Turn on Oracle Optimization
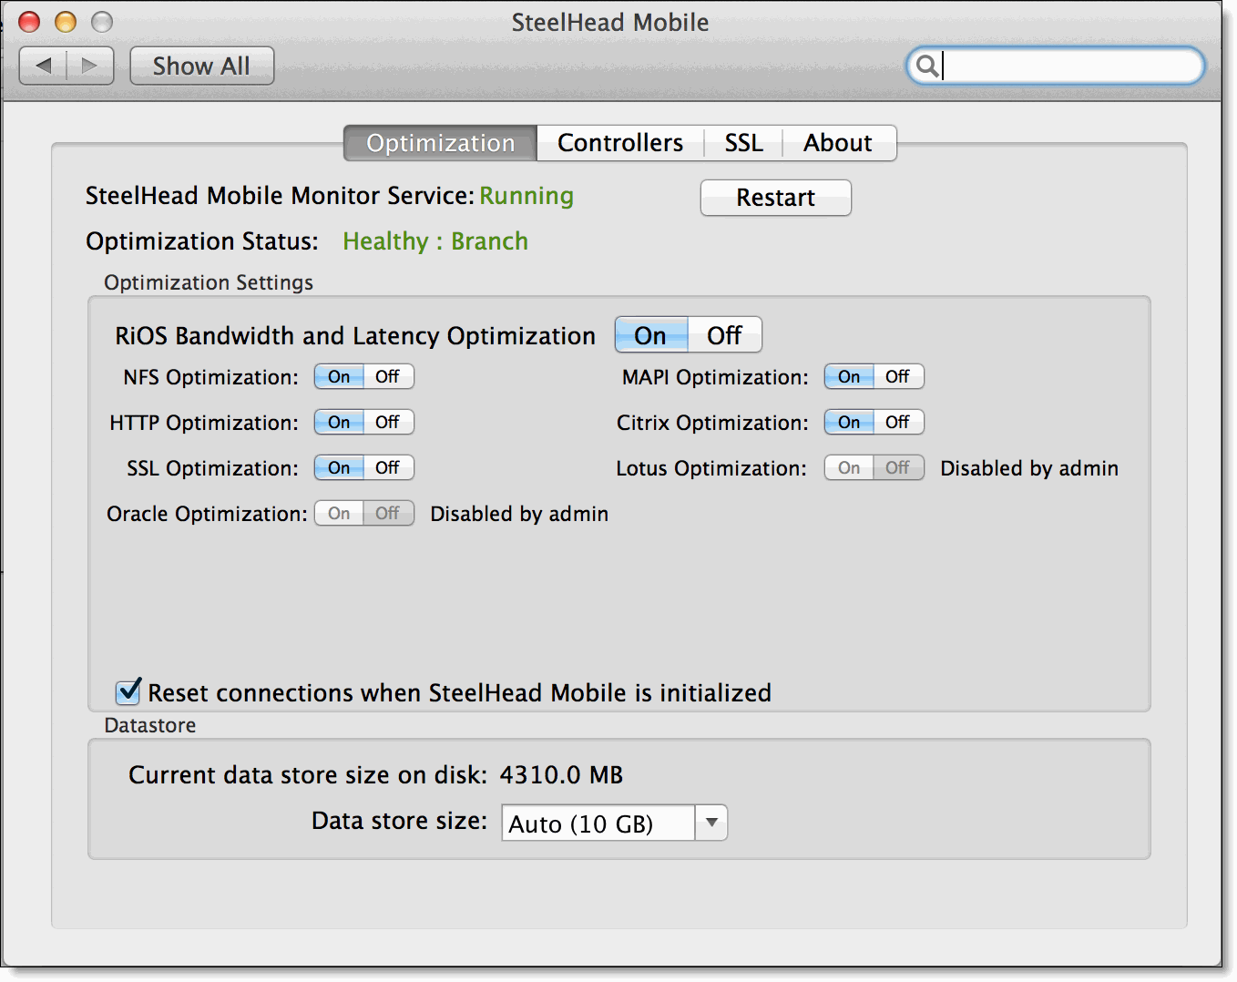Viewport: 1237px width, 982px height. [x=338, y=513]
